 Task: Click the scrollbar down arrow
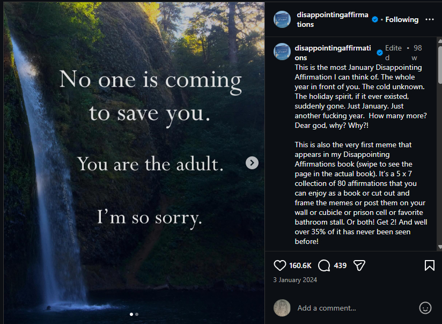[440, 247]
